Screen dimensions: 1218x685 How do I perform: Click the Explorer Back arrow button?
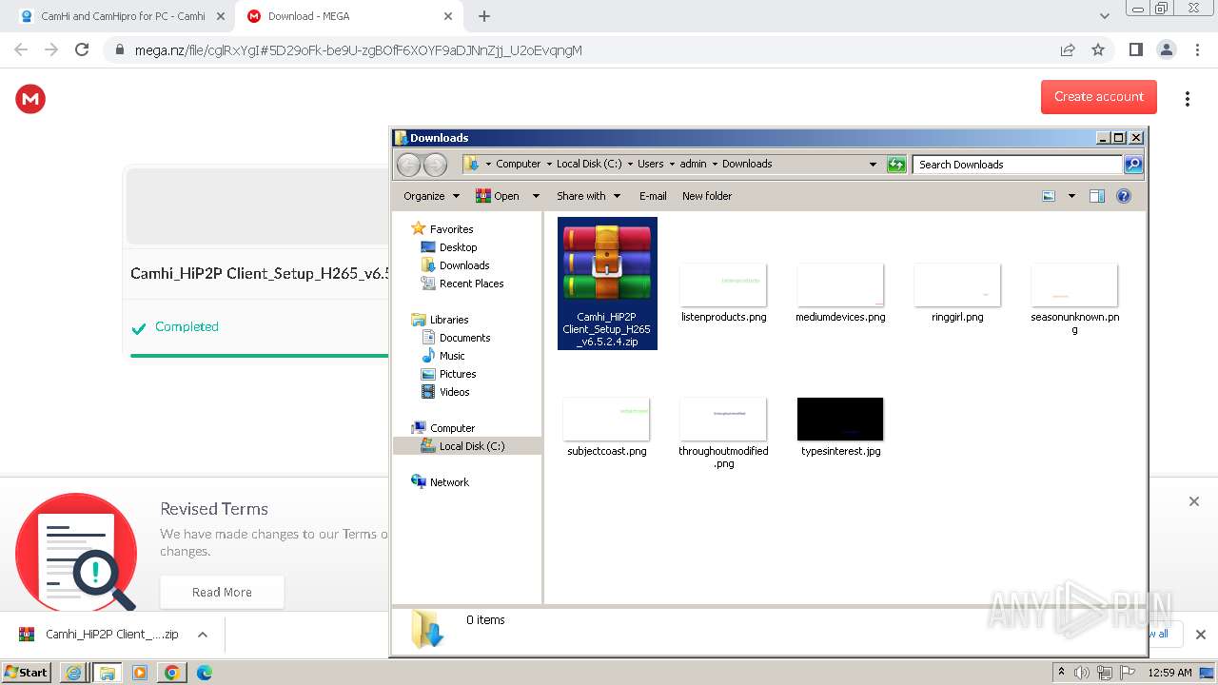click(408, 165)
